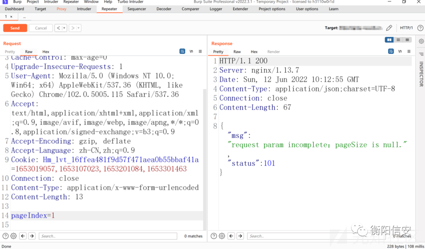Go to previous match in Response search
The image size is (425, 249).
[x=231, y=236]
